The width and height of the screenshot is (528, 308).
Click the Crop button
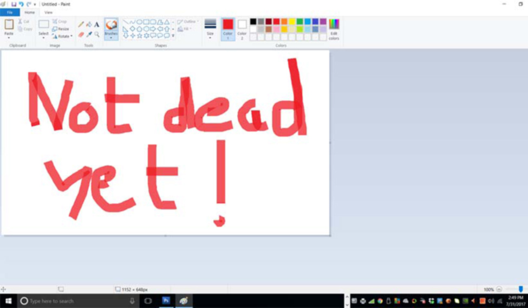point(60,21)
